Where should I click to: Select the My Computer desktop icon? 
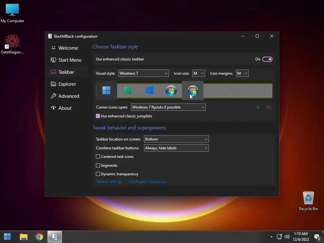pos(12,13)
